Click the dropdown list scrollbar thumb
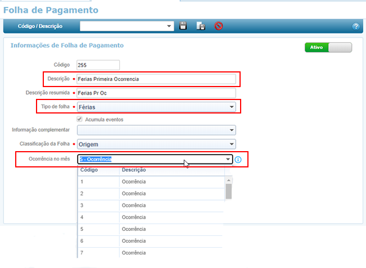The height and width of the screenshot is (268, 366). click(228, 191)
